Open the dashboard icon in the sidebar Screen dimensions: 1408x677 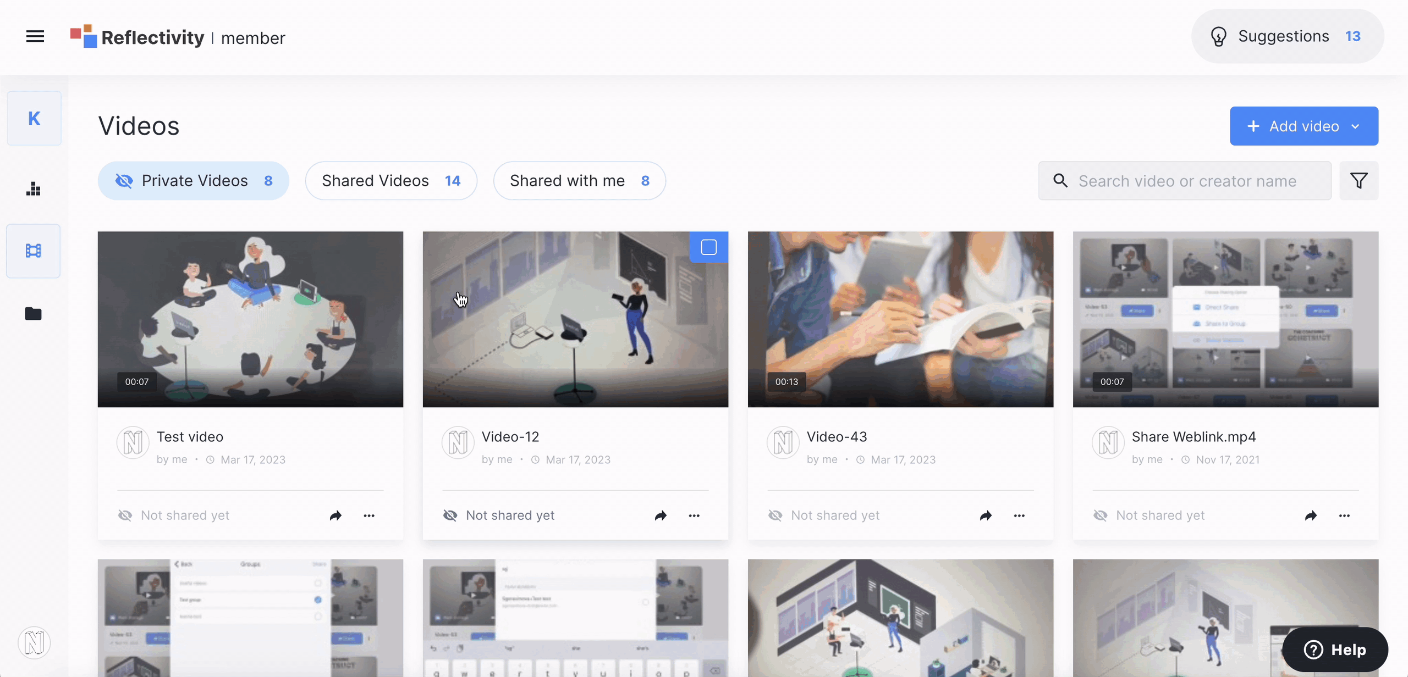[x=34, y=189]
